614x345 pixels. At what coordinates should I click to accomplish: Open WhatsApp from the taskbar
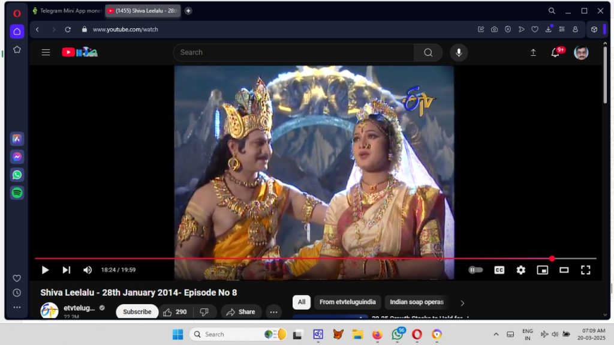point(398,334)
